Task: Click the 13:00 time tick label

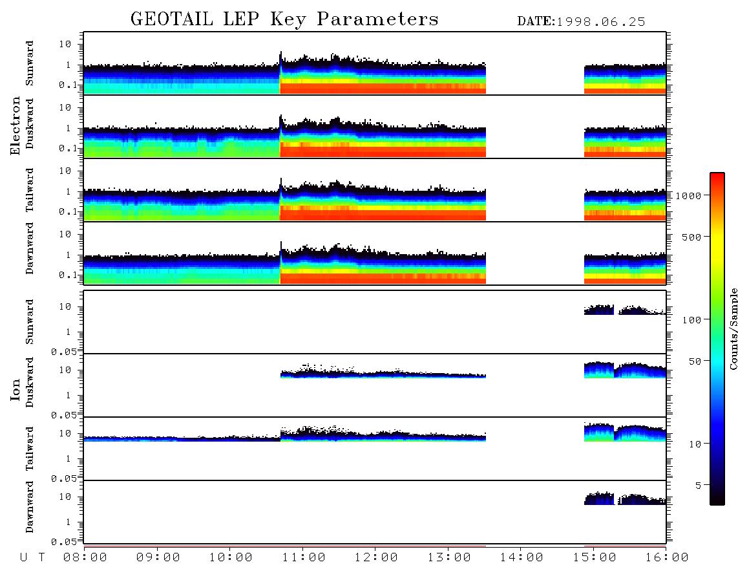Action: pos(449,558)
